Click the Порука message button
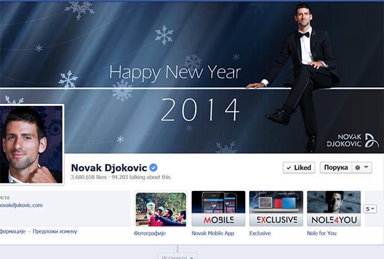 click(x=336, y=168)
